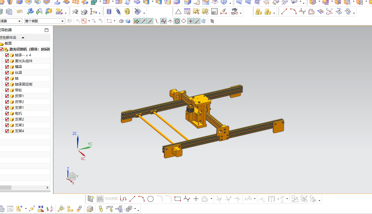Click navigator horizontal scrollbar right arrow

point(47,187)
